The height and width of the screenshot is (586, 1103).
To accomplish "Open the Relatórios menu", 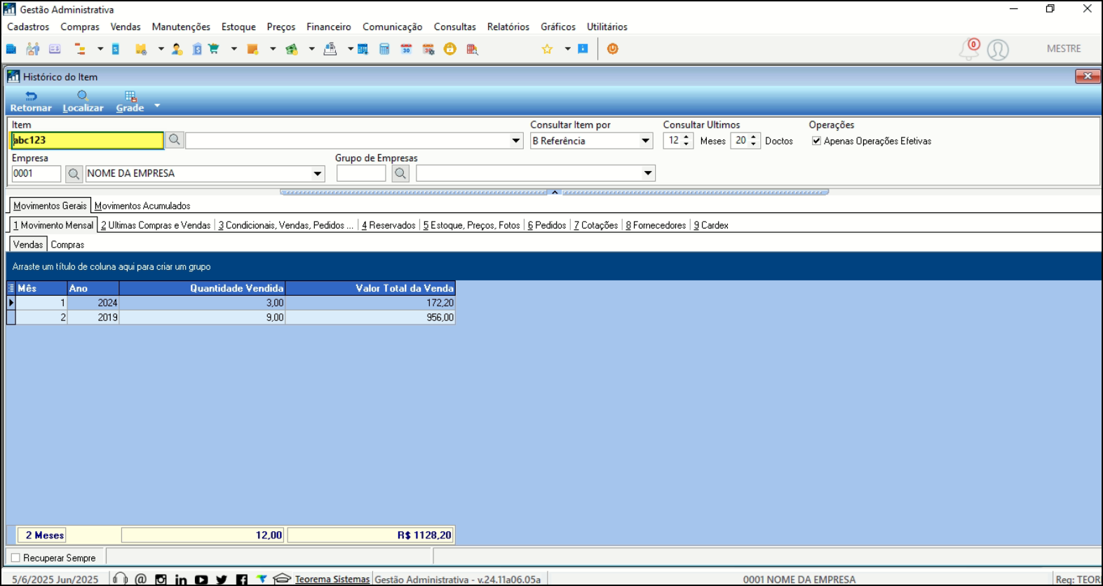I will point(508,27).
